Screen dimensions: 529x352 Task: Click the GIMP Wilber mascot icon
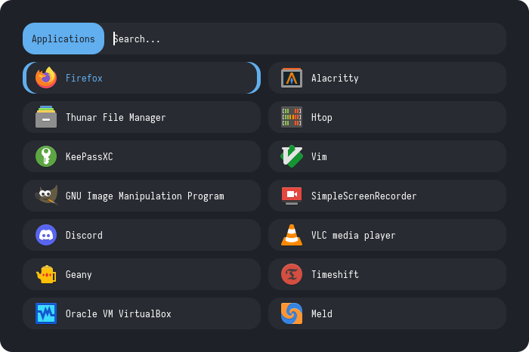(x=46, y=196)
